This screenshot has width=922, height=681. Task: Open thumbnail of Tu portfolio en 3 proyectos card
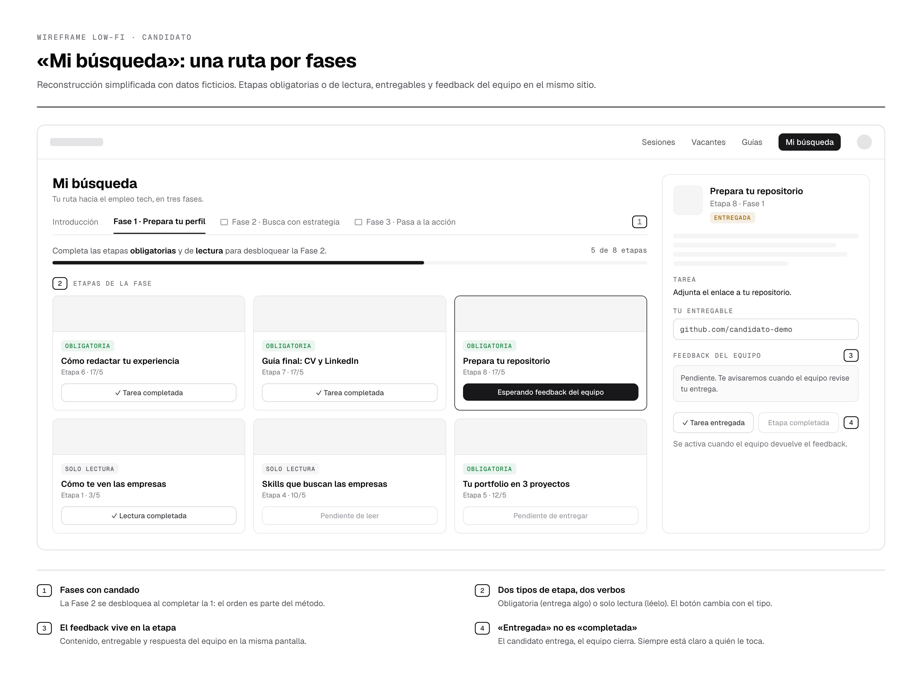click(x=550, y=437)
